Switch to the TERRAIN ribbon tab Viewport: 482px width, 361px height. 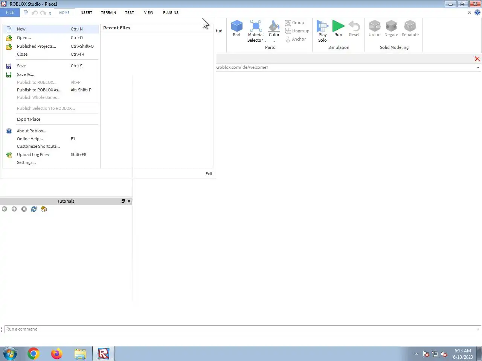click(x=108, y=12)
